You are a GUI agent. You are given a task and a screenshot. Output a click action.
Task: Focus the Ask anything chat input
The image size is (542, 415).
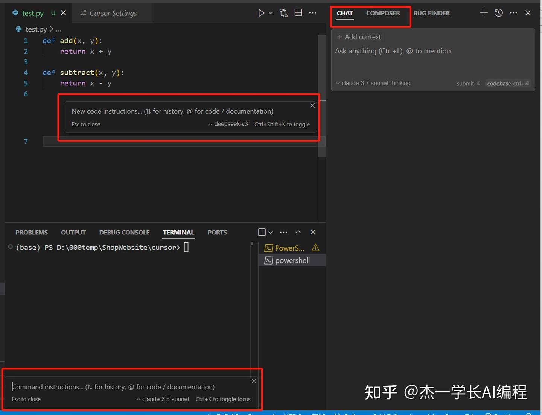coord(393,51)
